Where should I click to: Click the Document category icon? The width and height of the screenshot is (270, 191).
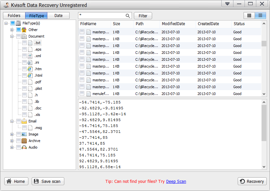coord(24,36)
